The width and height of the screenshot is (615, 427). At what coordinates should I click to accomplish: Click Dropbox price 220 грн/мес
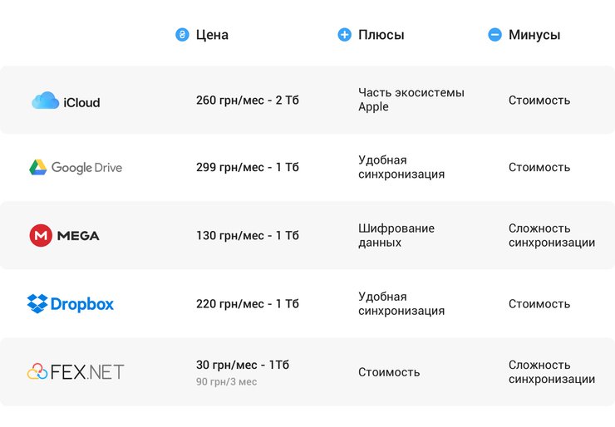(x=247, y=304)
